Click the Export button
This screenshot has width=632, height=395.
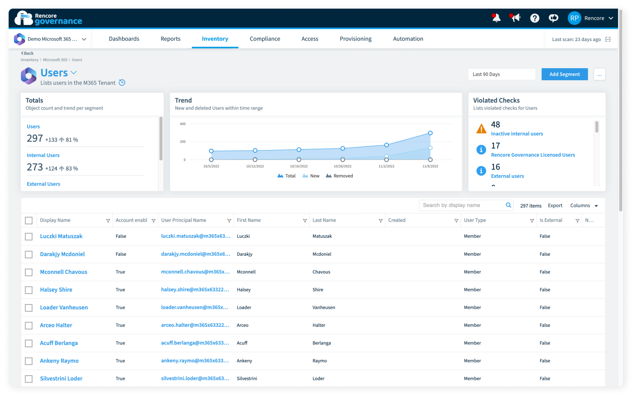tap(555, 206)
